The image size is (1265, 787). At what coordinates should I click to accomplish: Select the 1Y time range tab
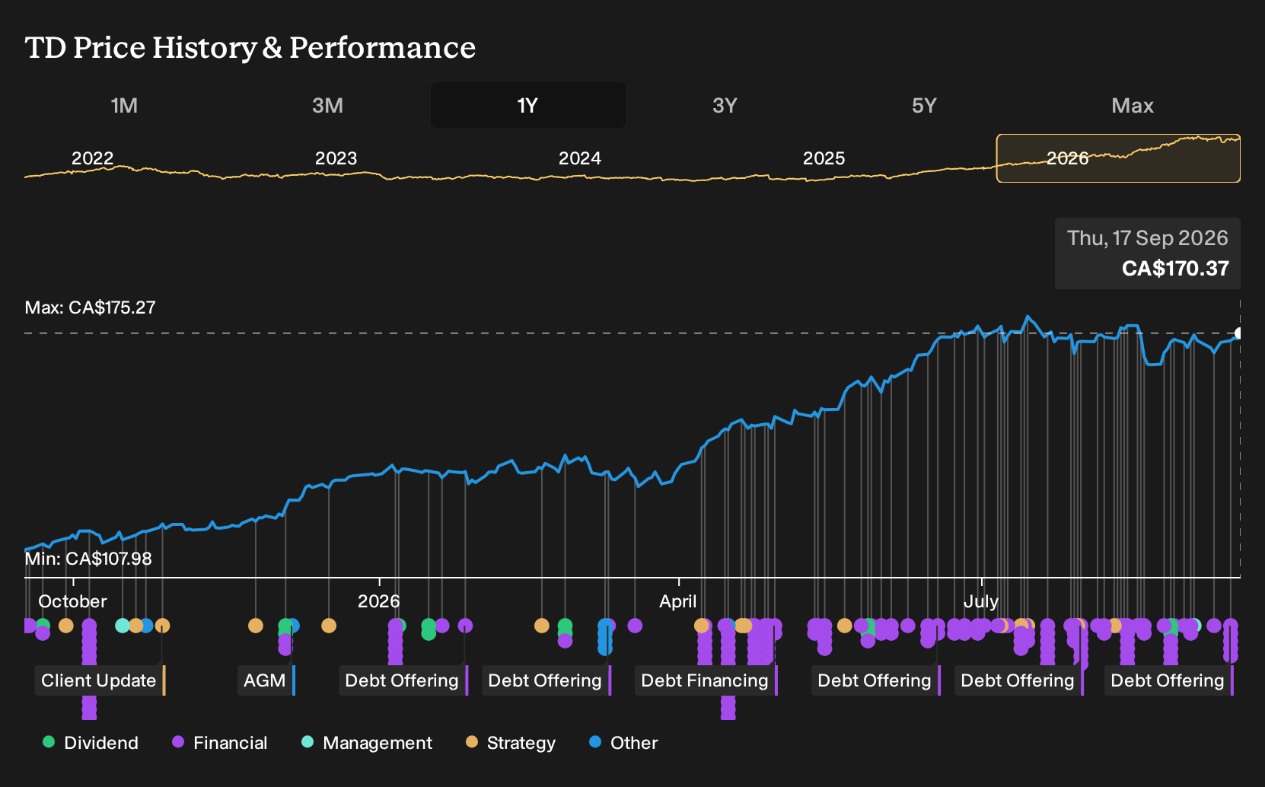point(528,105)
